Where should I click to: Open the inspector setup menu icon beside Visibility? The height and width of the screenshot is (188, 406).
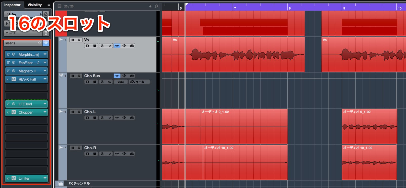pos(49,5)
